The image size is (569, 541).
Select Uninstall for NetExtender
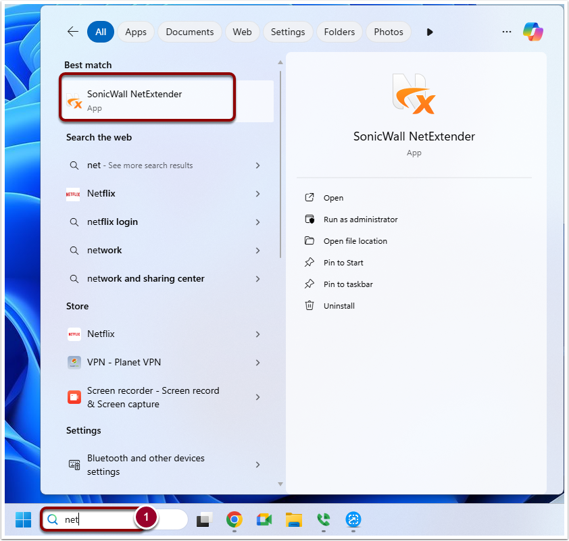click(x=339, y=306)
